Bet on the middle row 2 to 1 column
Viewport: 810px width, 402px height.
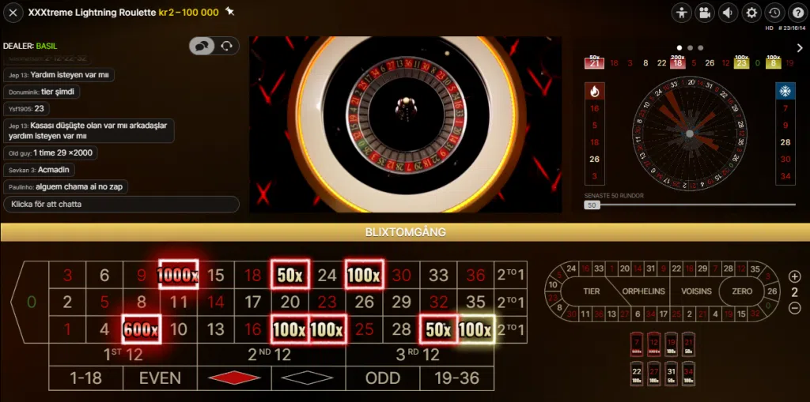(x=510, y=302)
